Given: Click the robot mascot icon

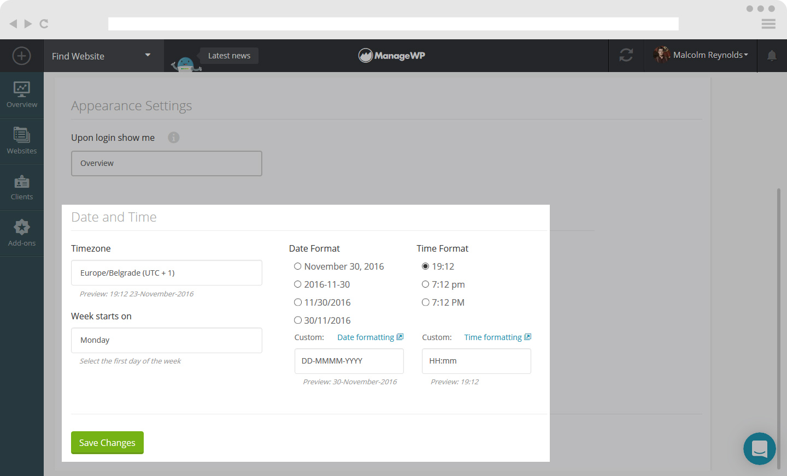Looking at the screenshot, I should coord(186,64).
